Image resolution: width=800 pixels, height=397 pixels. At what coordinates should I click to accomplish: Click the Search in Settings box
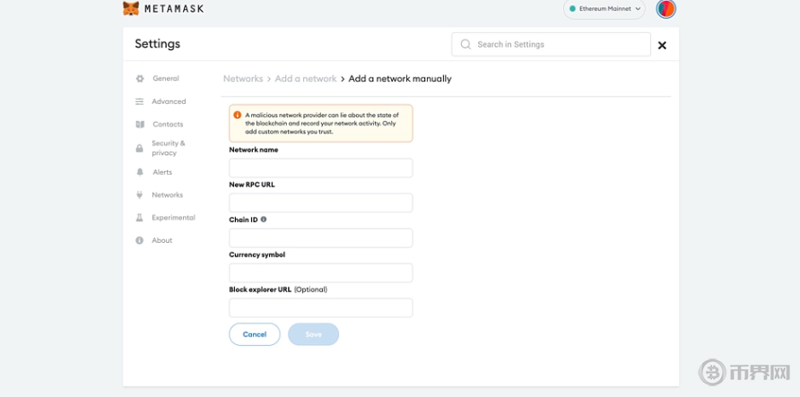[x=551, y=44]
